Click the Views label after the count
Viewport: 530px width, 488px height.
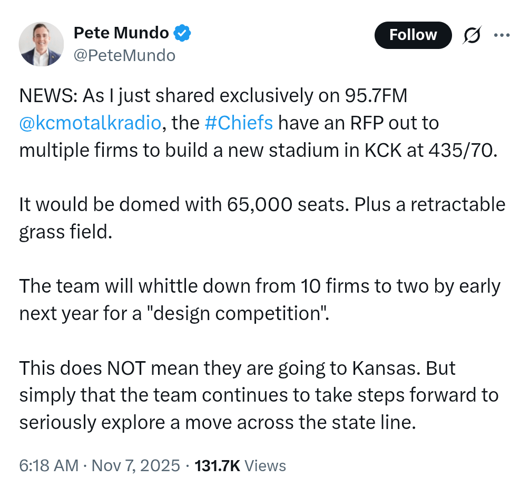(266, 465)
